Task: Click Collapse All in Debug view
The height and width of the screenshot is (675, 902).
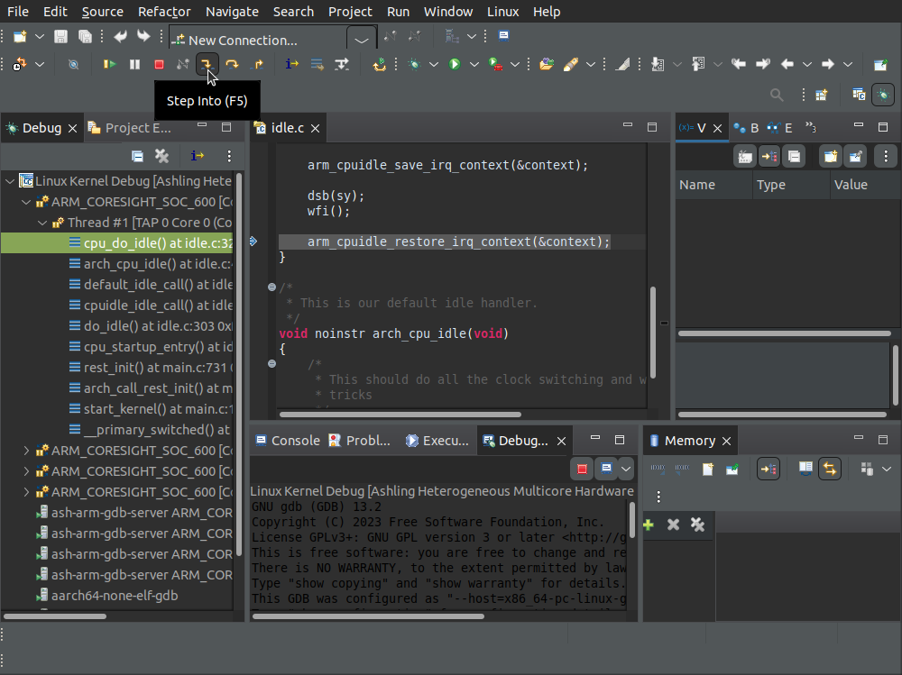Action: pyautogui.click(x=137, y=156)
